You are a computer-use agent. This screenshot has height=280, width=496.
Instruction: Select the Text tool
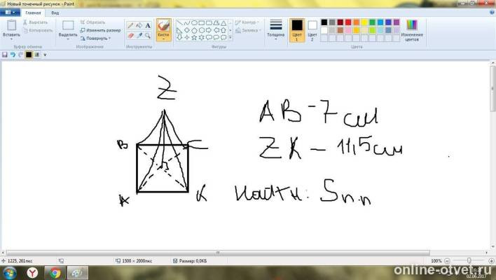point(148,26)
